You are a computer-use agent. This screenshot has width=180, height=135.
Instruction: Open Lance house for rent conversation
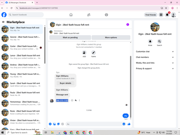22,57
